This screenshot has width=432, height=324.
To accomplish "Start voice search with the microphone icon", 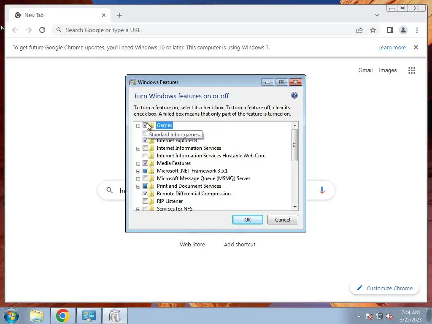I will click(x=322, y=190).
